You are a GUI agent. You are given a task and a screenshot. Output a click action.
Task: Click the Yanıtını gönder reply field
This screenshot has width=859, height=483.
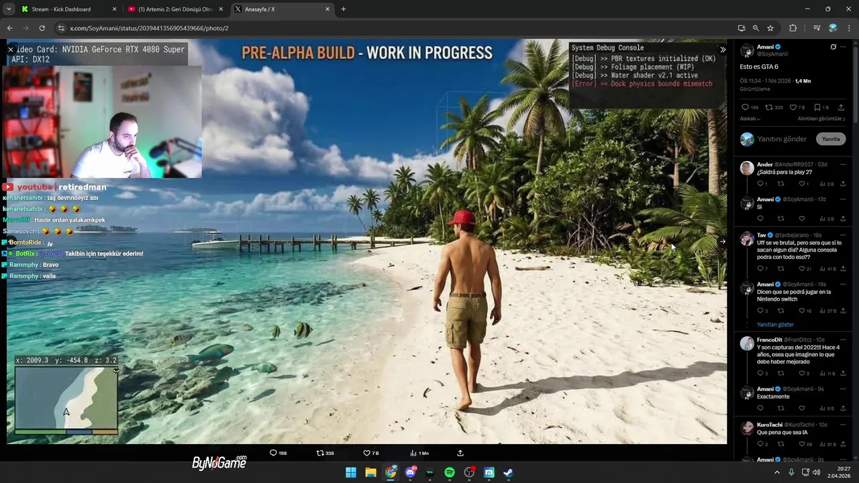coord(782,139)
